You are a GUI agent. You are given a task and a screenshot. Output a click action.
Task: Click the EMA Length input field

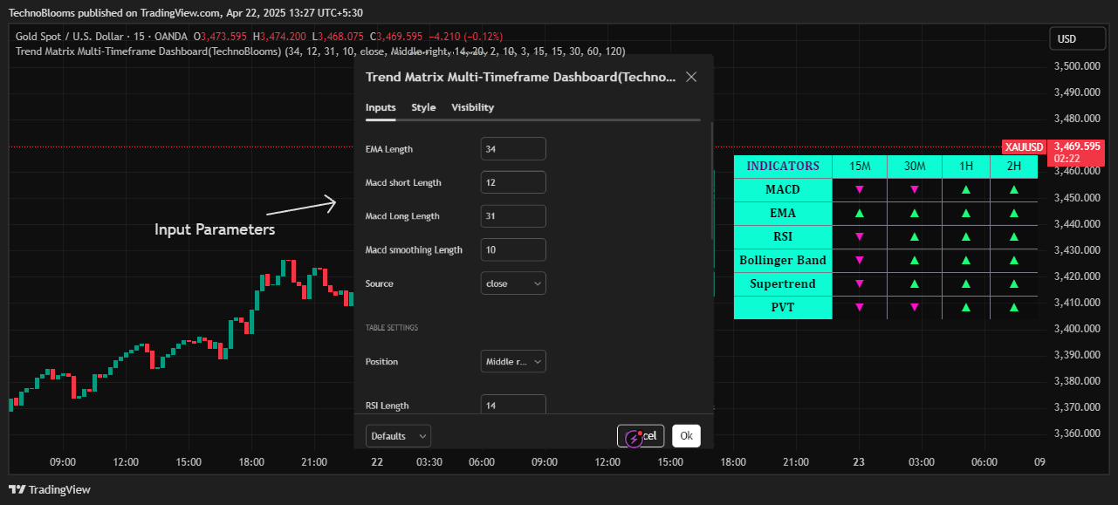[513, 149]
